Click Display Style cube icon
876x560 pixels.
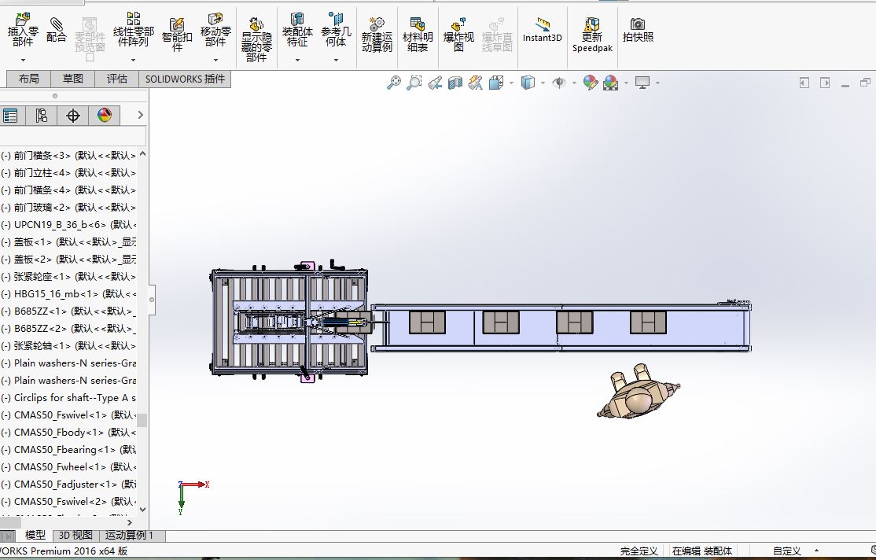(528, 83)
